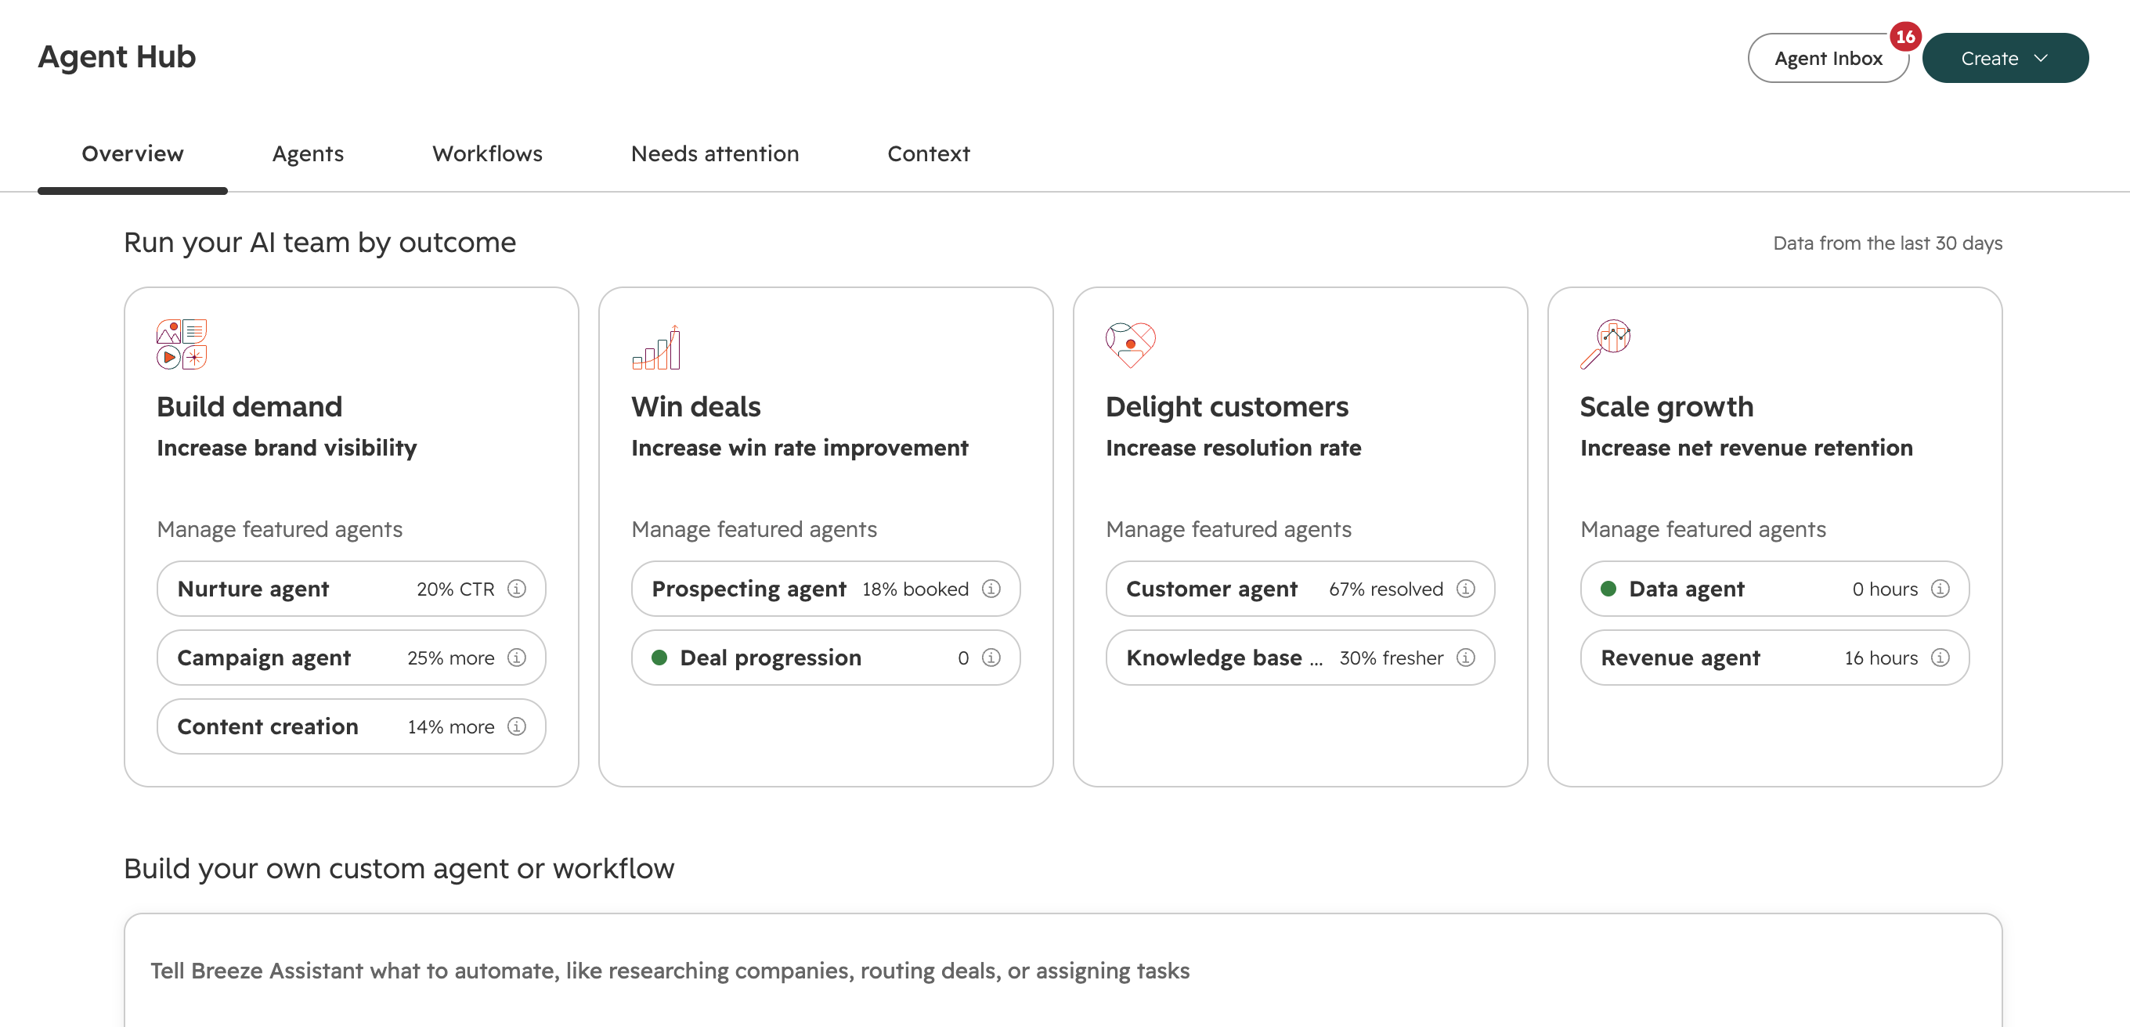This screenshot has width=2130, height=1027.
Task: Open the Prospecting agent row
Action: tap(826, 589)
